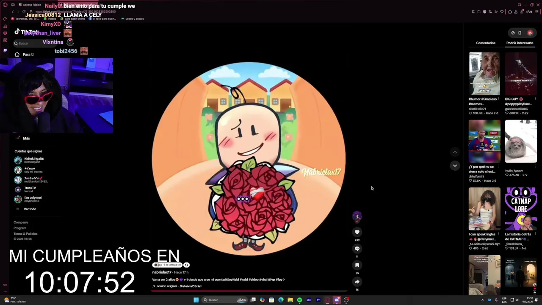Open the Company footer link
The width and height of the screenshot is (542, 305).
point(21,222)
